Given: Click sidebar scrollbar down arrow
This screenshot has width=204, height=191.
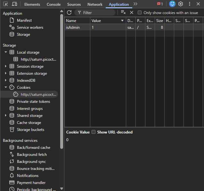Looking at the screenshot, I should tap(62, 188).
